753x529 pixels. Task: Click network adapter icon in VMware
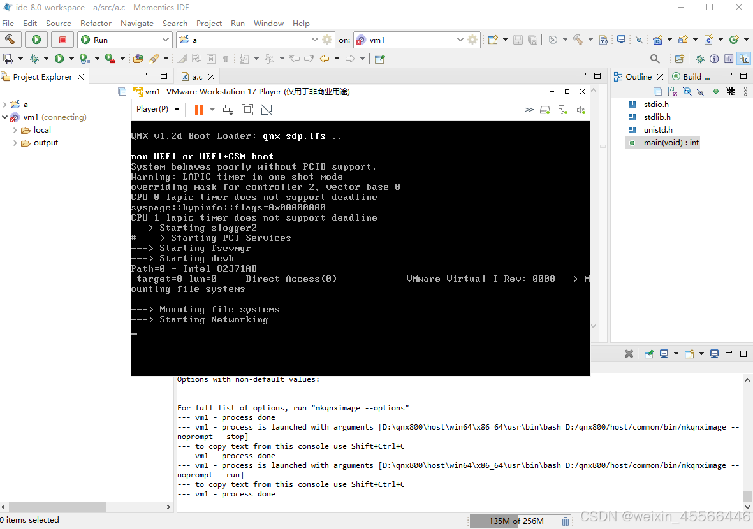563,110
